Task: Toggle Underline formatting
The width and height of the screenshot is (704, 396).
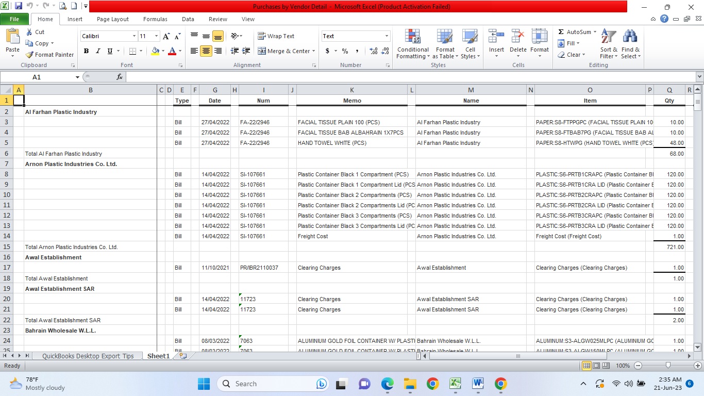Action: (x=110, y=51)
